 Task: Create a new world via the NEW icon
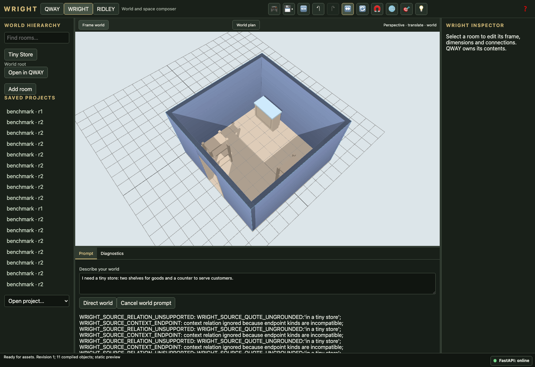coord(304,9)
